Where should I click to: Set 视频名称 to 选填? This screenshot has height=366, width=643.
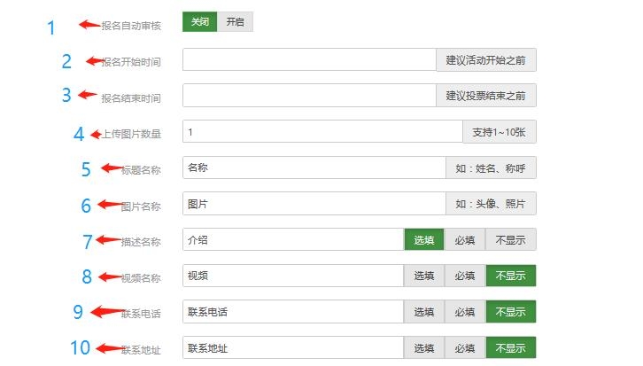pos(424,276)
